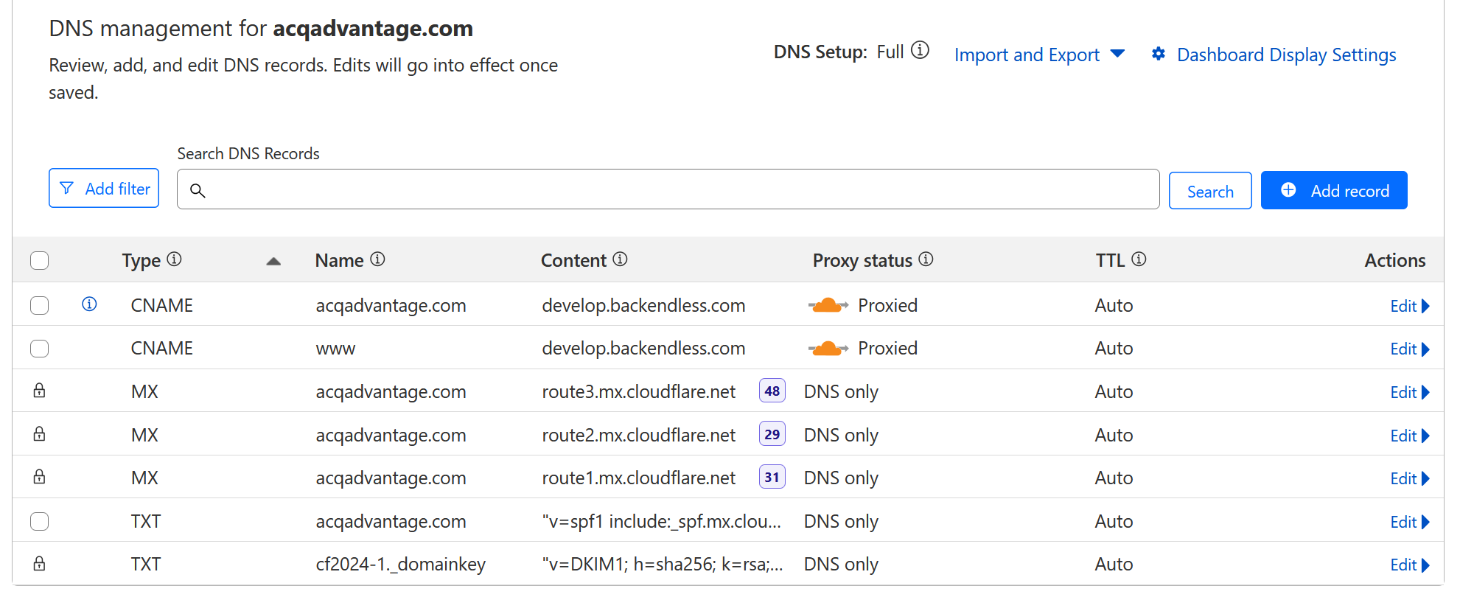Screen dimensions: 1460x597
Task: Check the acqadvantage.com CNAME row checkbox
Action: tap(40, 305)
